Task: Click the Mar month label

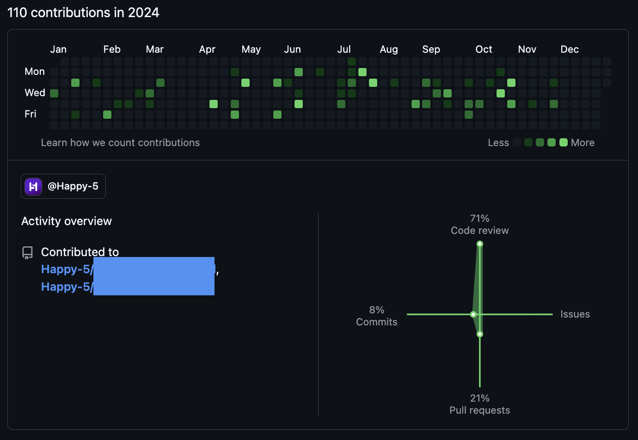Action: pyautogui.click(x=155, y=49)
